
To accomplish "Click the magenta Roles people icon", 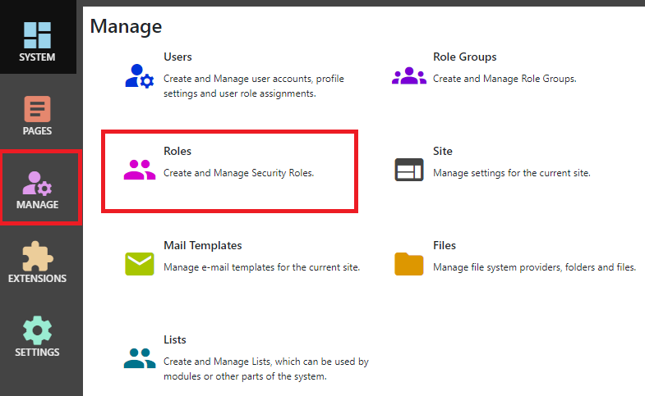I will point(139,170).
